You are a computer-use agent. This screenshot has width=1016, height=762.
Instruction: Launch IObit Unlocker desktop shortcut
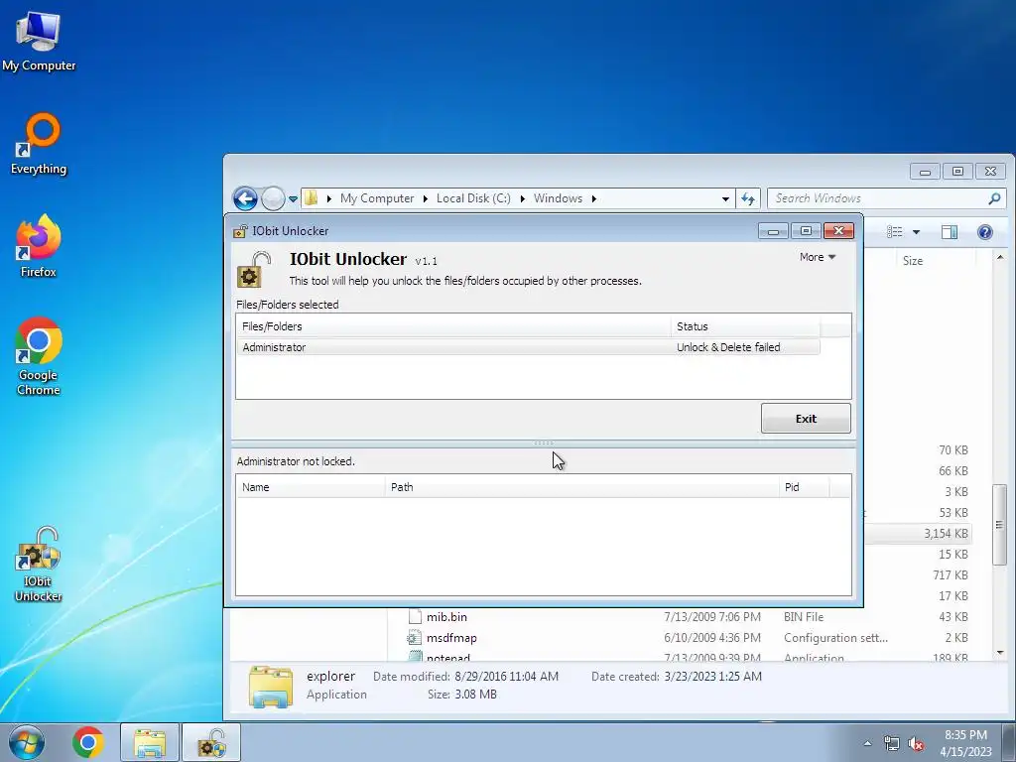[x=39, y=564]
